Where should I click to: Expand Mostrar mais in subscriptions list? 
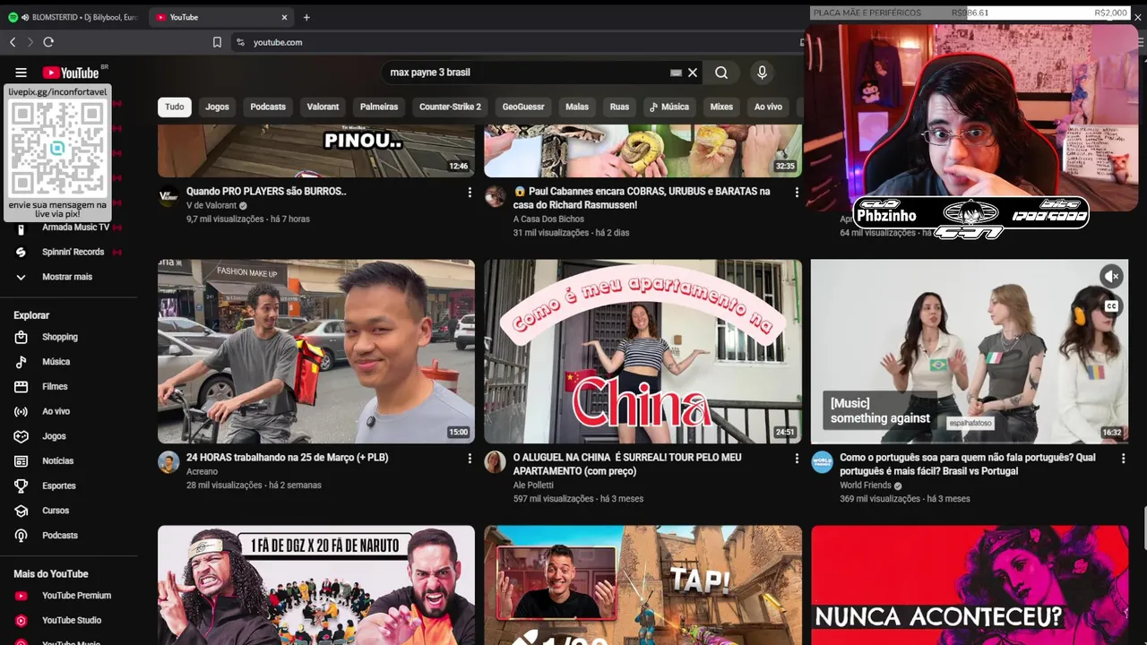coord(69,277)
